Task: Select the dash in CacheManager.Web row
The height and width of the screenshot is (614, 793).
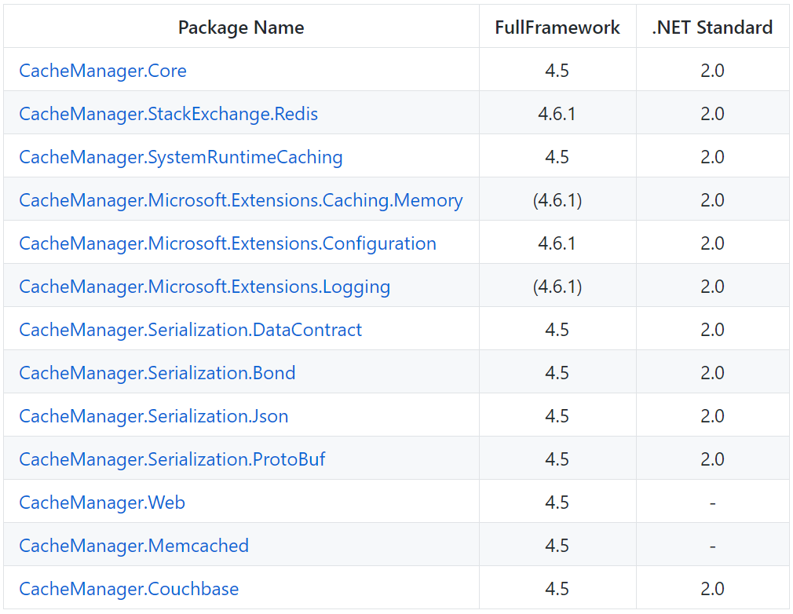Action: coord(712,503)
